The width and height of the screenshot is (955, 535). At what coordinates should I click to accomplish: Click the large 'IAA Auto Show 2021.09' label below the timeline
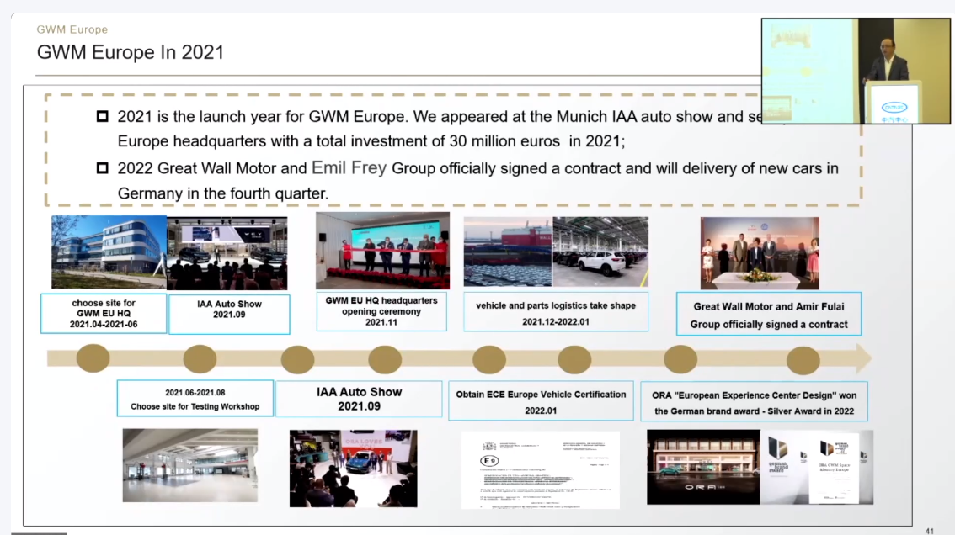(x=359, y=400)
